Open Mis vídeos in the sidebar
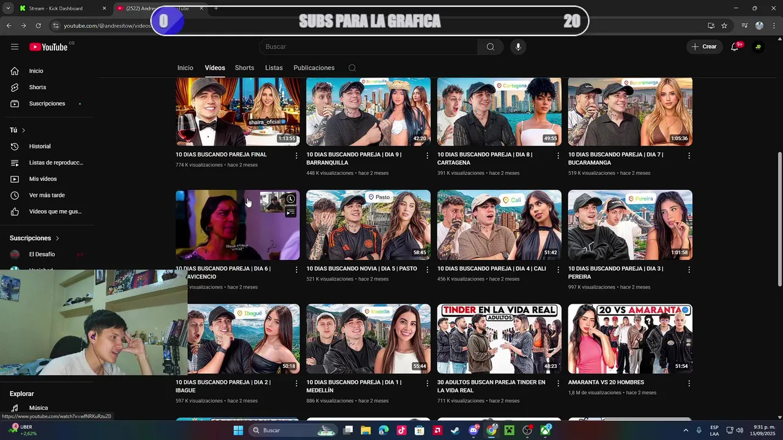 point(49,179)
